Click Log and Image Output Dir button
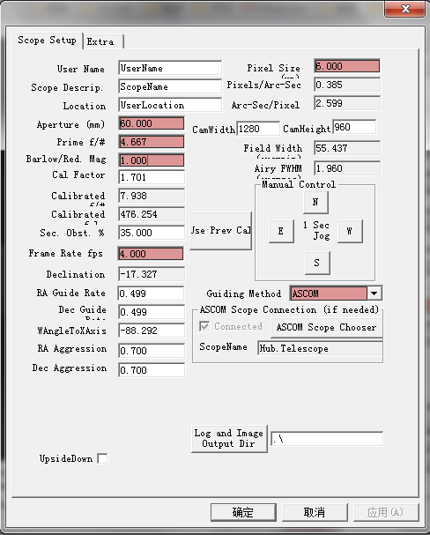 (x=229, y=438)
